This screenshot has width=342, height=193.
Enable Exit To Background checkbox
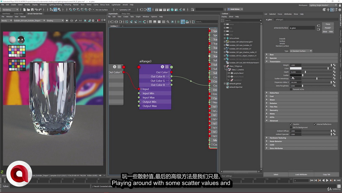click(x=291, y=128)
